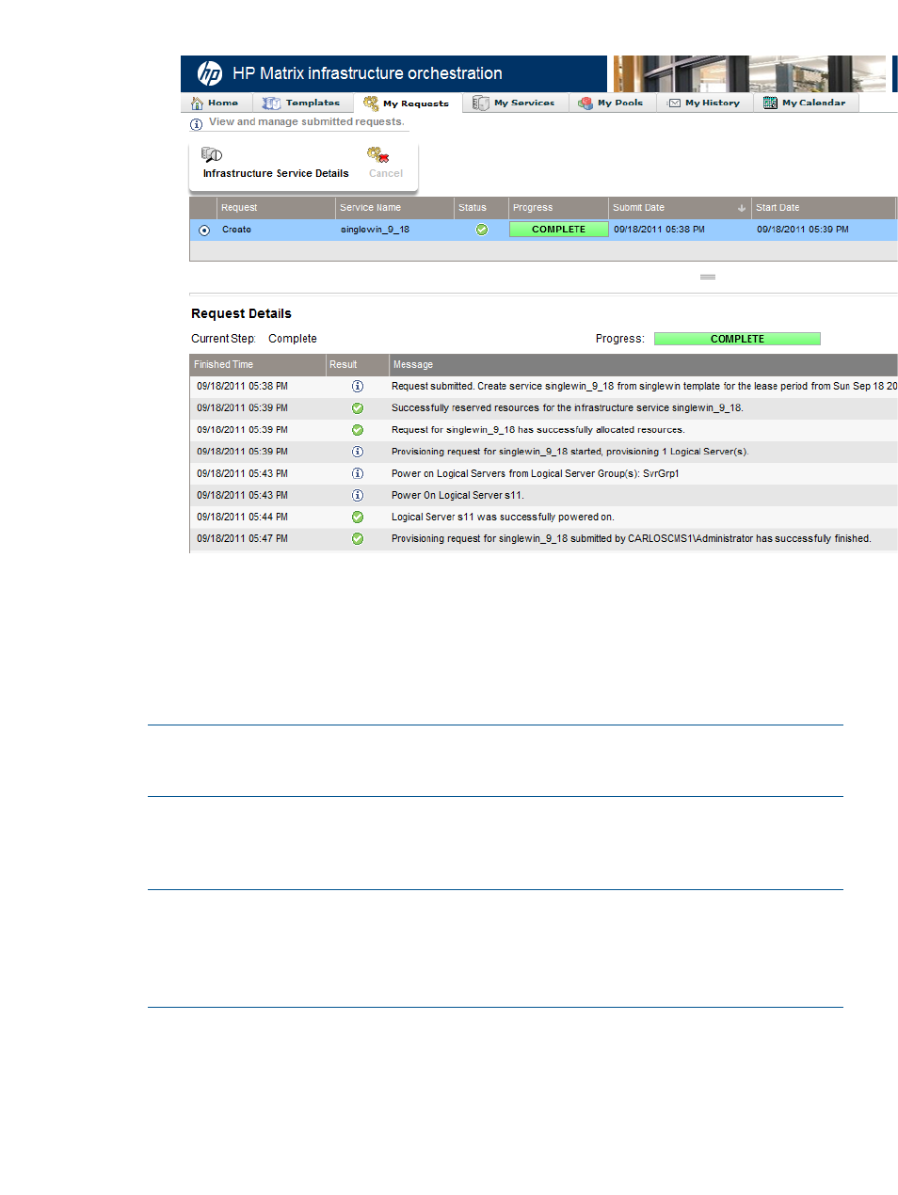Go to the My Pools tab

[x=611, y=104]
